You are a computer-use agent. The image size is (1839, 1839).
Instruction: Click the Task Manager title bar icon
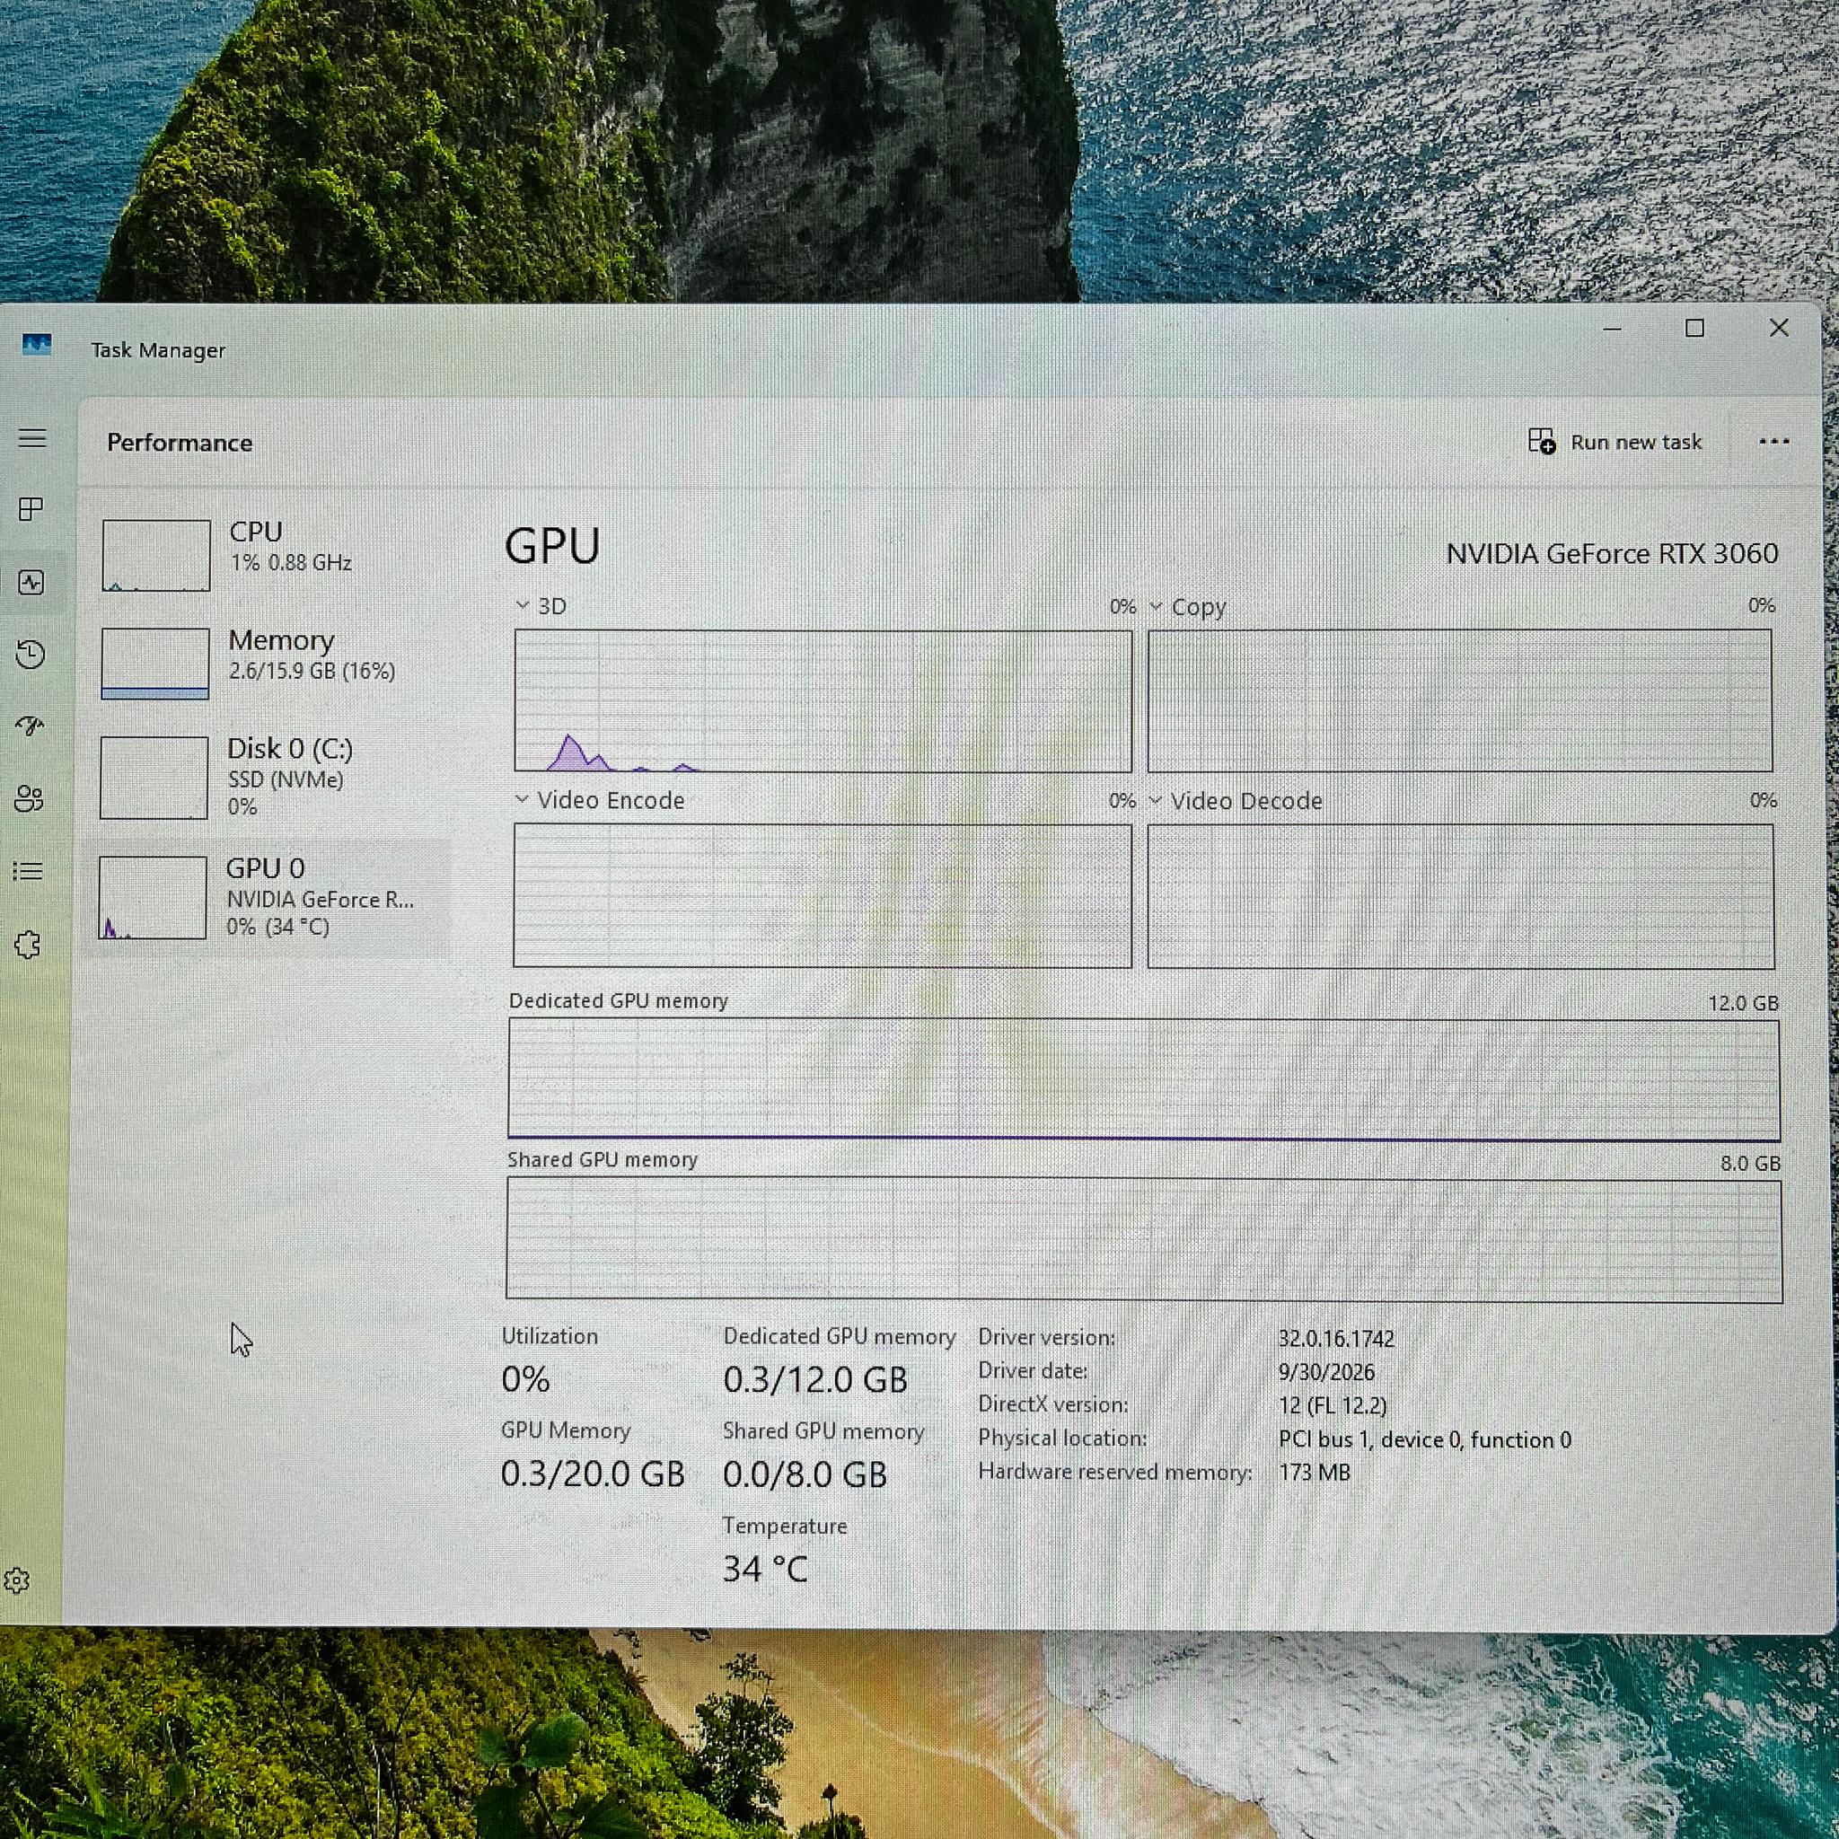[x=36, y=344]
